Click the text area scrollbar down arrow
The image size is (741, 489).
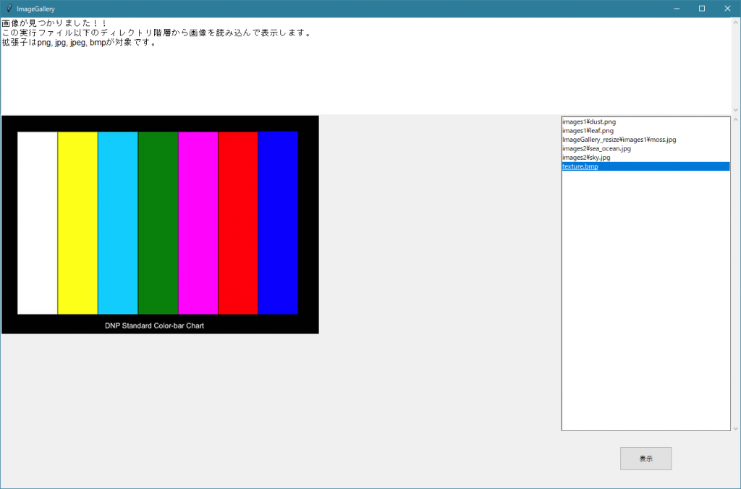(736, 110)
